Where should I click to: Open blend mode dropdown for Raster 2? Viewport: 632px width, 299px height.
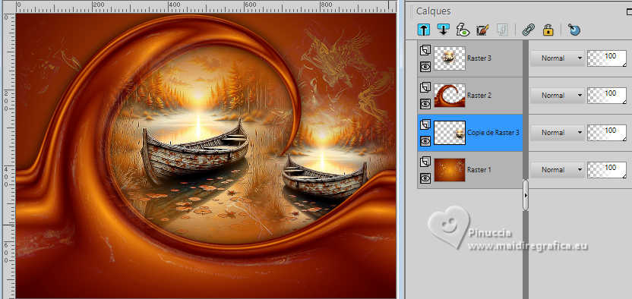point(557,96)
